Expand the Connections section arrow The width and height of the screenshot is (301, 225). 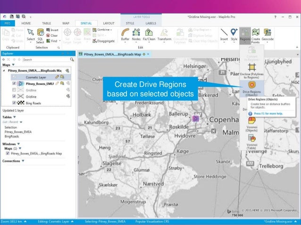[23, 161]
